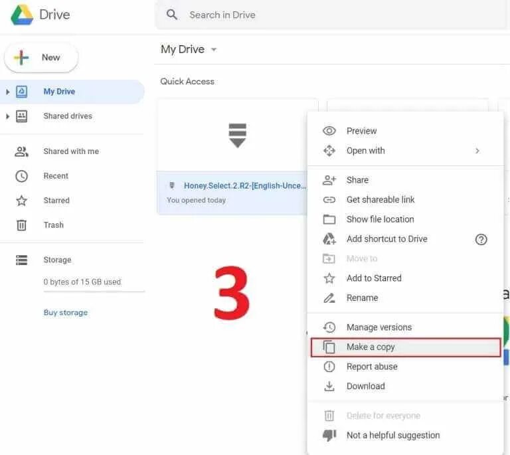Viewport: 510px width, 455px height.
Task: Click the Share person-plus icon
Action: [x=329, y=180]
